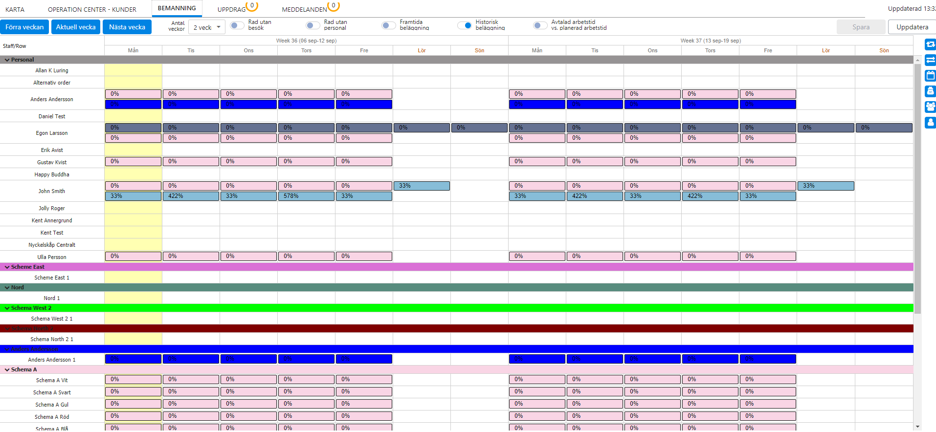
Task: Click the orange 0 badge on Meddelanden
Action: coord(334,6)
